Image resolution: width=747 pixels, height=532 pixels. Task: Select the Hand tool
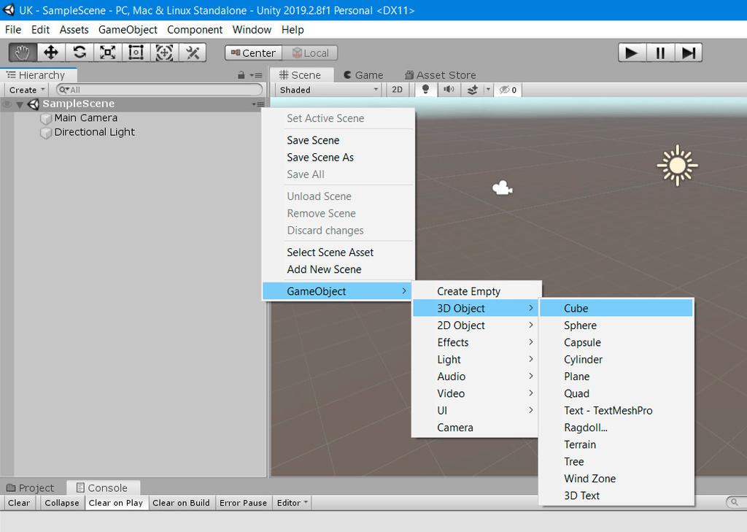coord(23,53)
